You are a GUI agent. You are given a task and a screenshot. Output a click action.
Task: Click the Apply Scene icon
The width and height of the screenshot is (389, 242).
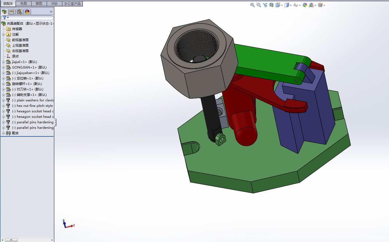[x=311, y=5]
